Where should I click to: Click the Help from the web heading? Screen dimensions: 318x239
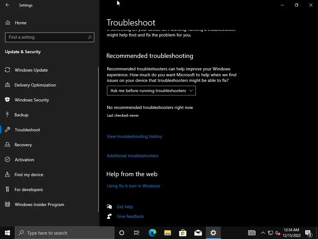click(x=132, y=174)
